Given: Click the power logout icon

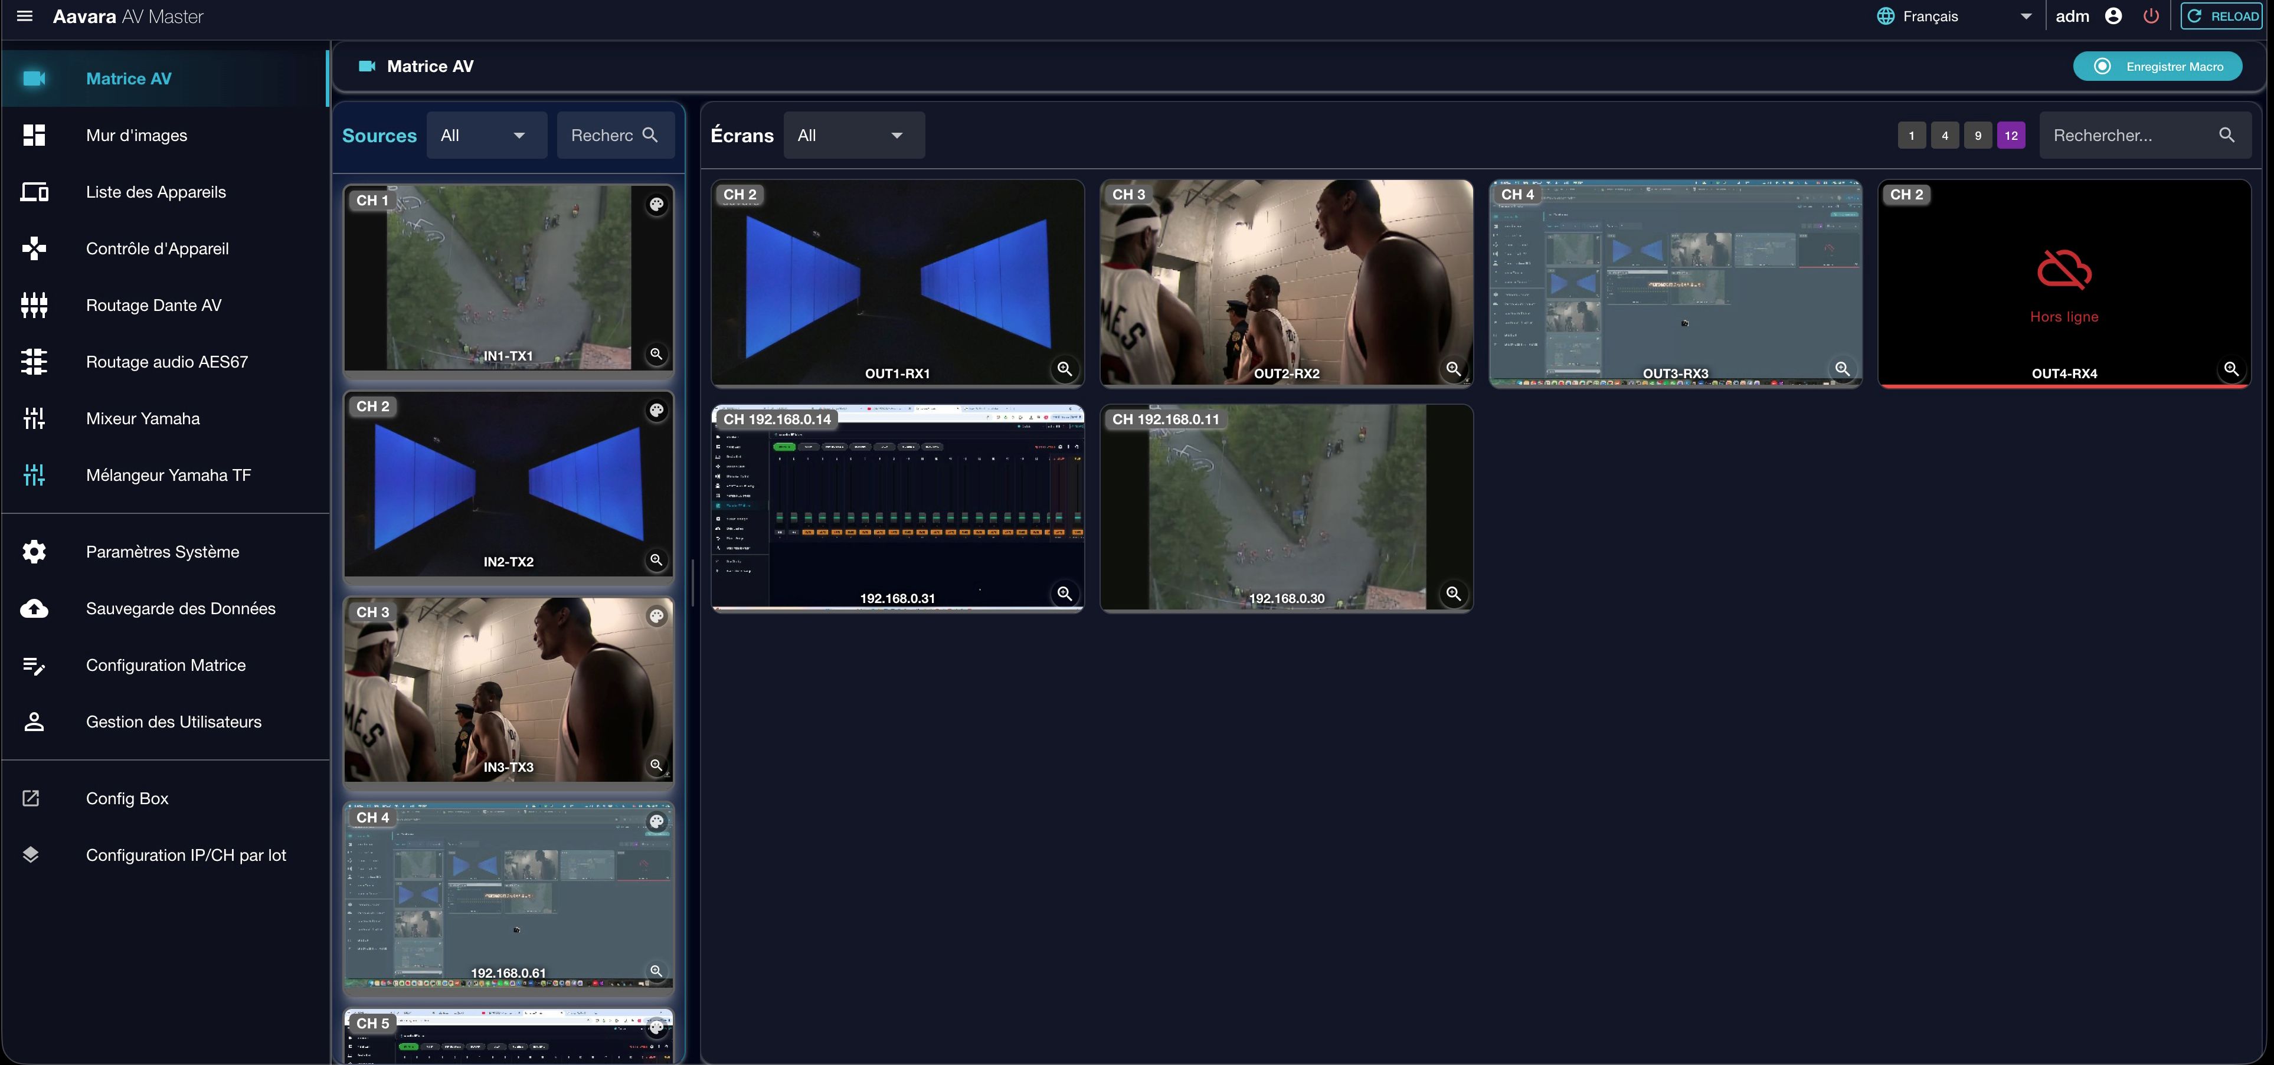Looking at the screenshot, I should tap(2151, 16).
